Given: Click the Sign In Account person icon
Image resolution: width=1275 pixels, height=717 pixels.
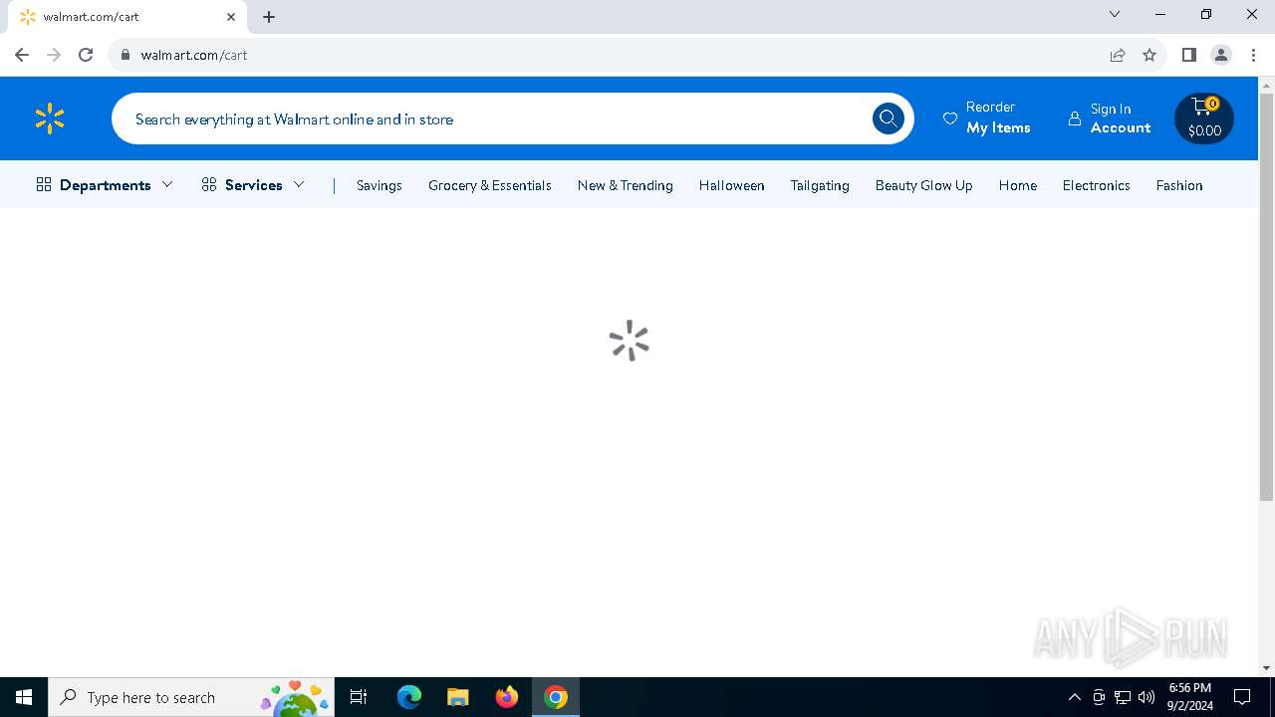Looking at the screenshot, I should pyautogui.click(x=1075, y=119).
